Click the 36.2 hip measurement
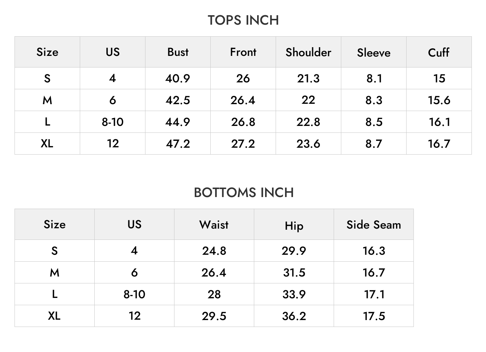 click(x=294, y=316)
